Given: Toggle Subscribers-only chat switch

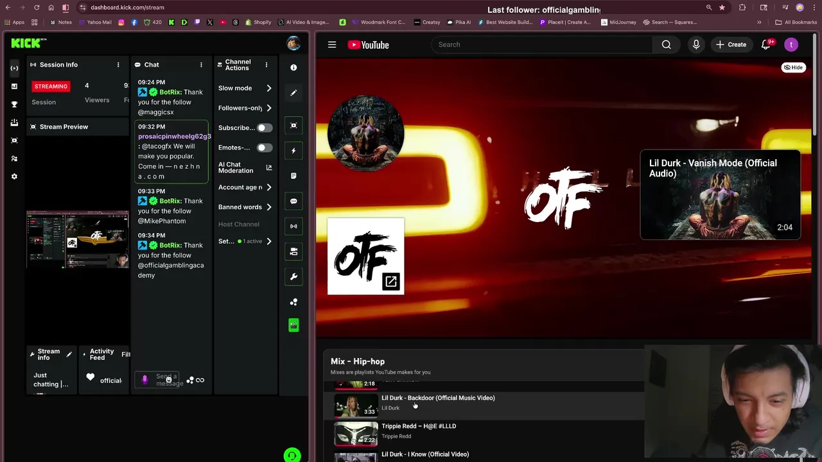Looking at the screenshot, I should [264, 128].
